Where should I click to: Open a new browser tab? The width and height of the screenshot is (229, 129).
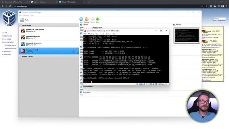point(89,2)
